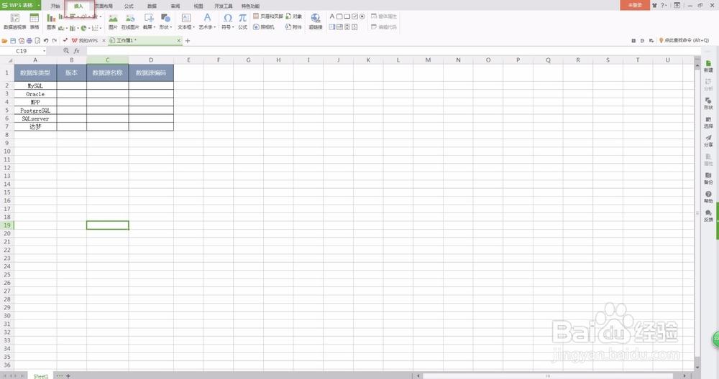Select column header D
Image resolution: width=719 pixels, height=379 pixels.
151,60
